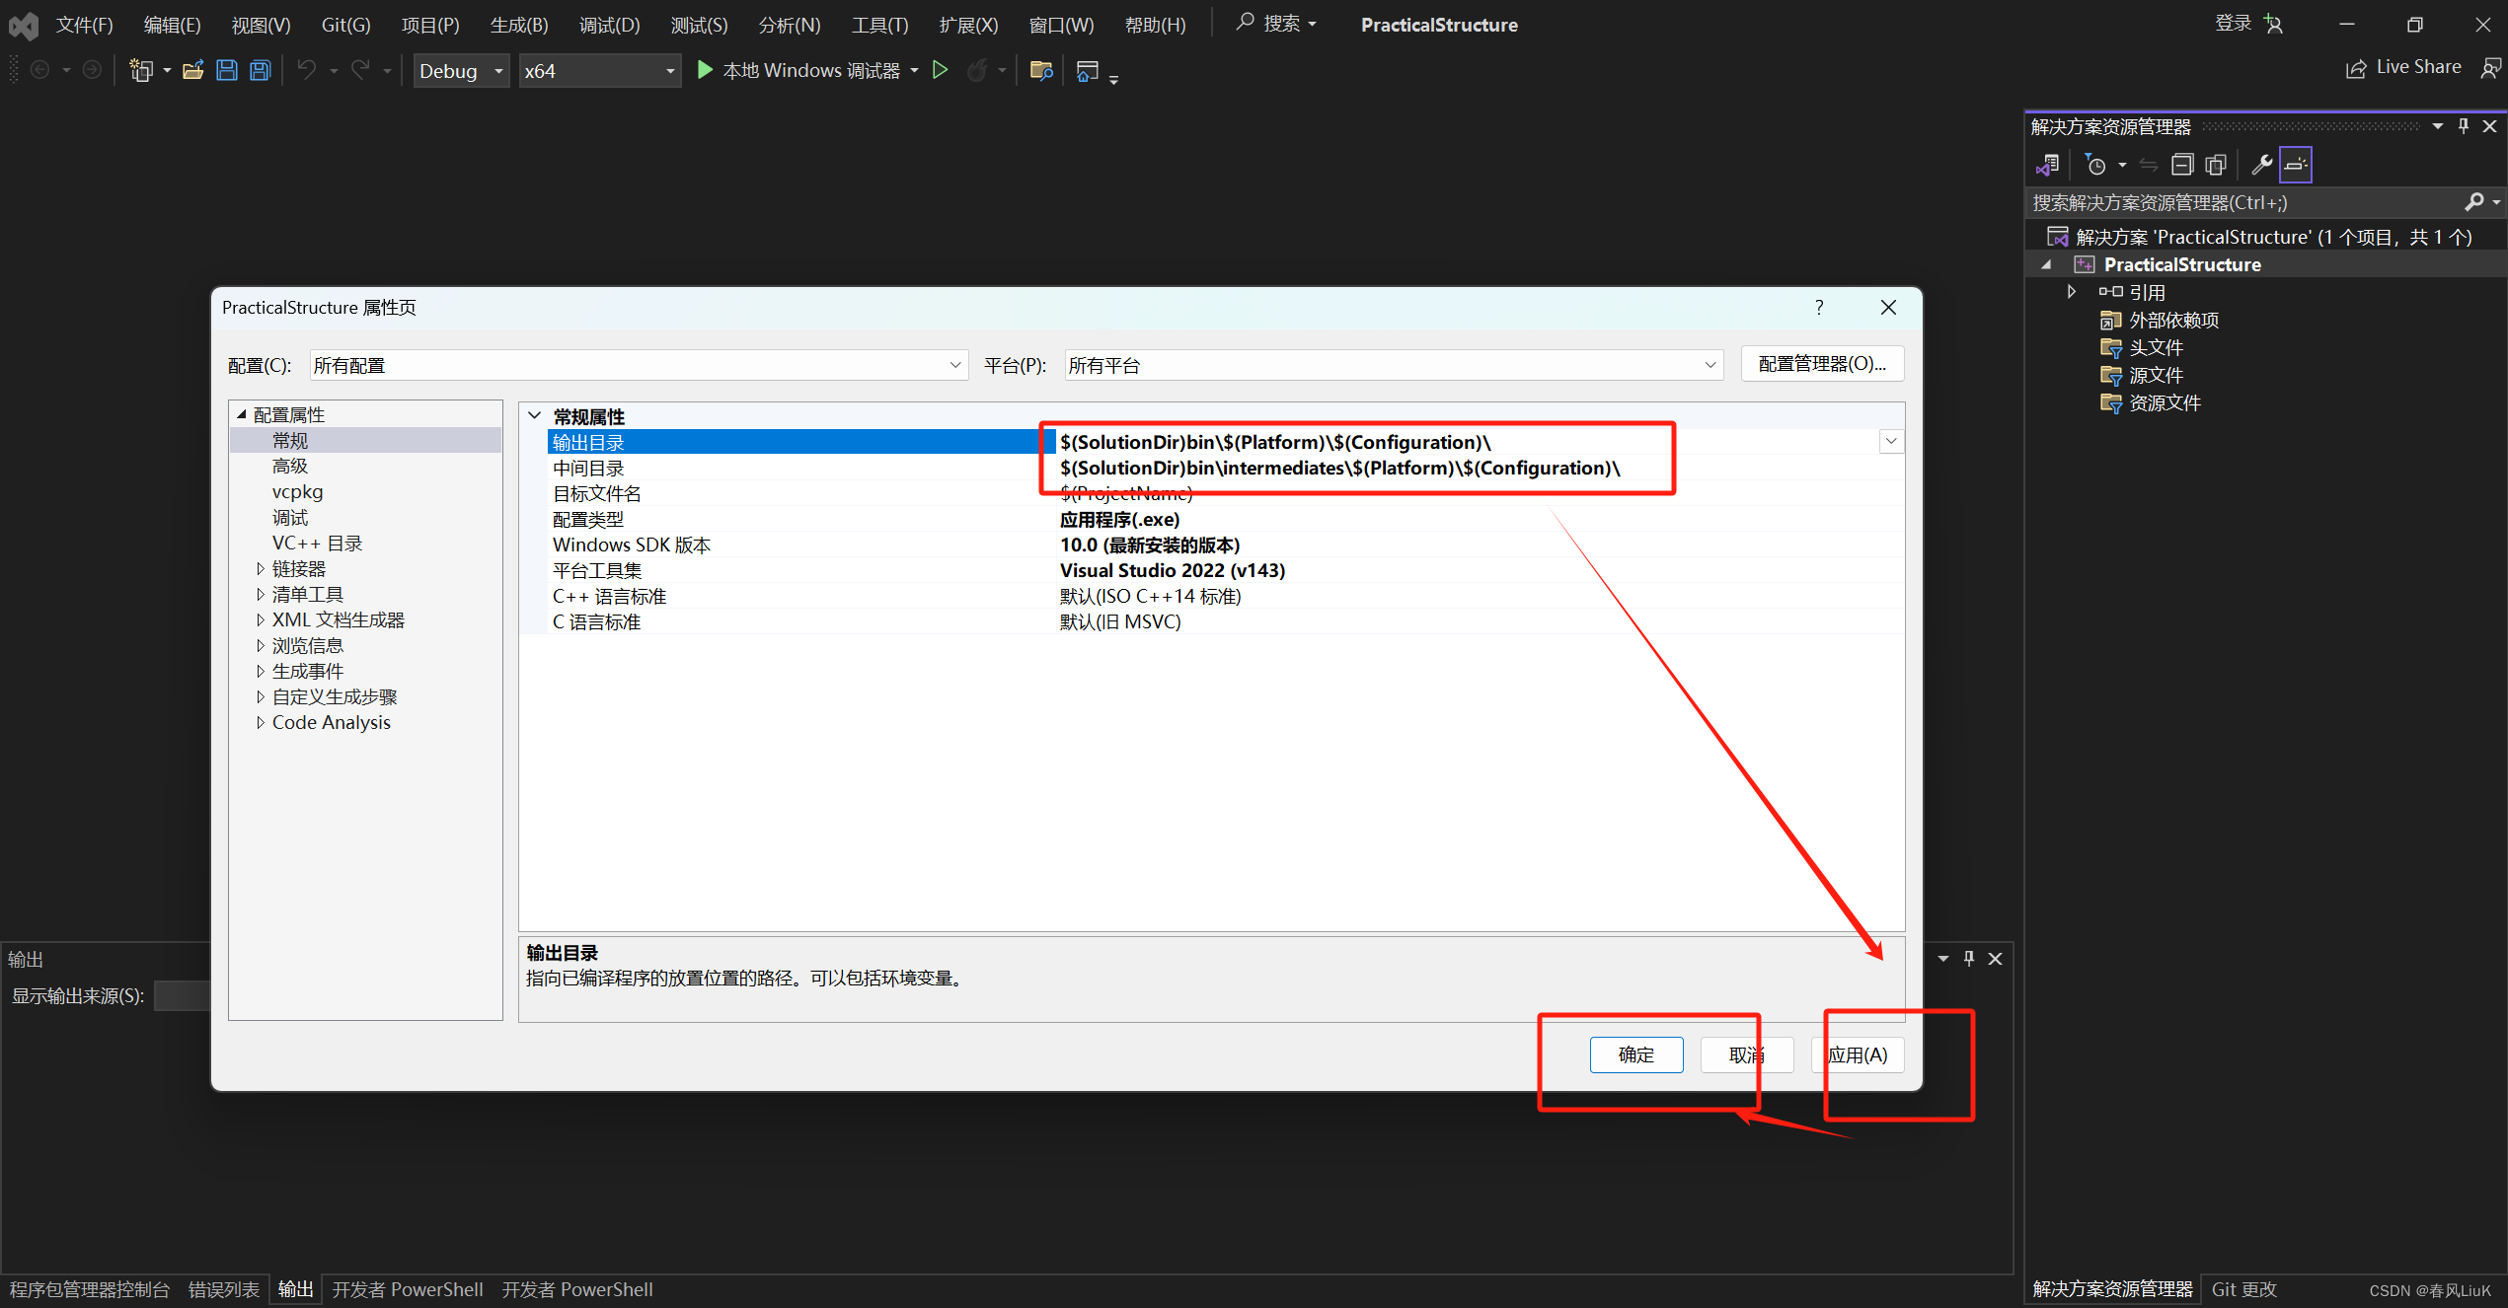
Task: Select the 中间目录 property row
Action: point(588,469)
